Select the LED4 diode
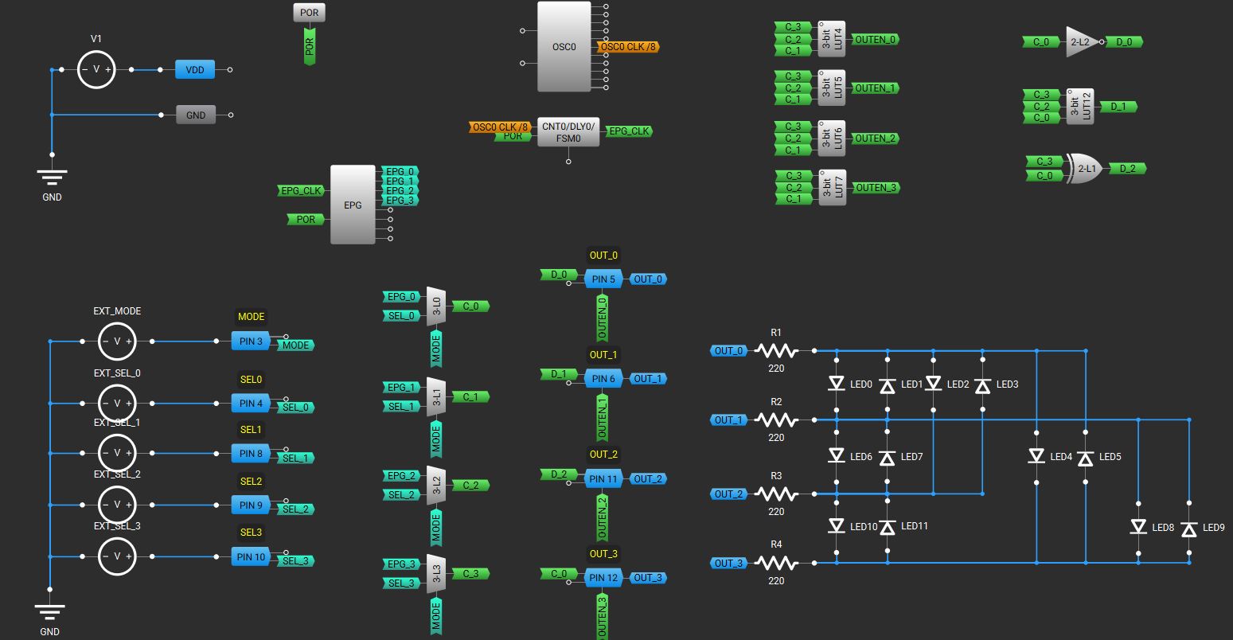 click(1036, 457)
